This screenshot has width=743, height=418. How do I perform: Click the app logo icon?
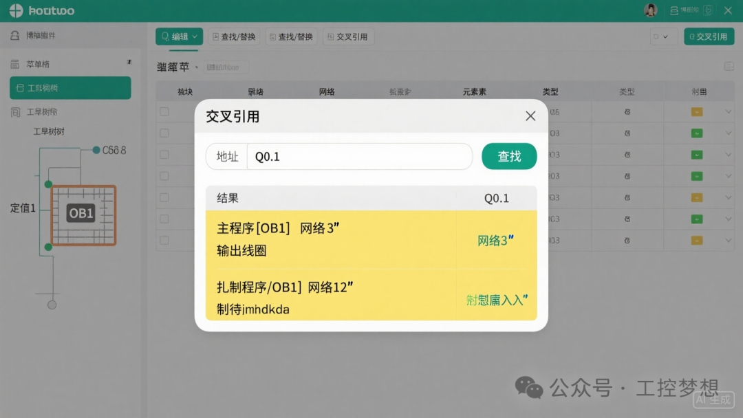point(16,10)
